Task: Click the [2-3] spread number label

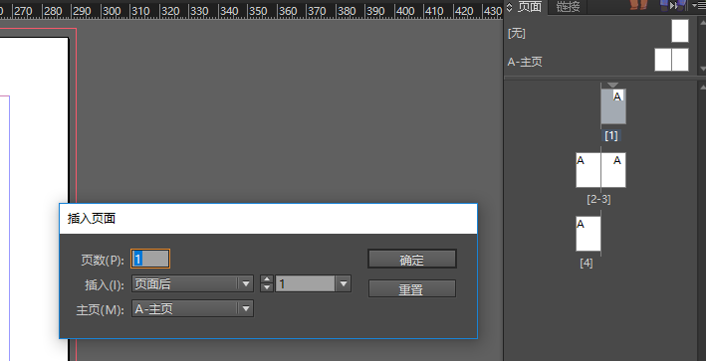Action: (598, 199)
